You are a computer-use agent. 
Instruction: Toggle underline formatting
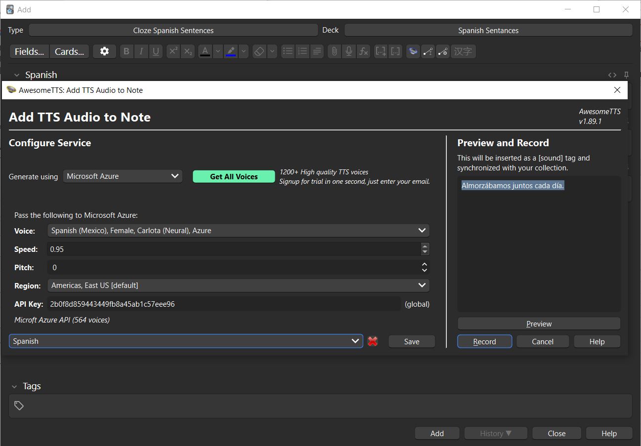click(x=156, y=51)
